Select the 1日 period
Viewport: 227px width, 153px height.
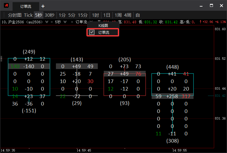click(107, 15)
